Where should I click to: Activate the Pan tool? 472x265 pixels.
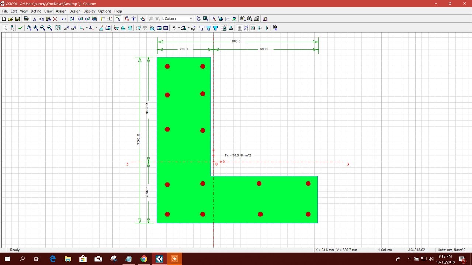(x=58, y=28)
